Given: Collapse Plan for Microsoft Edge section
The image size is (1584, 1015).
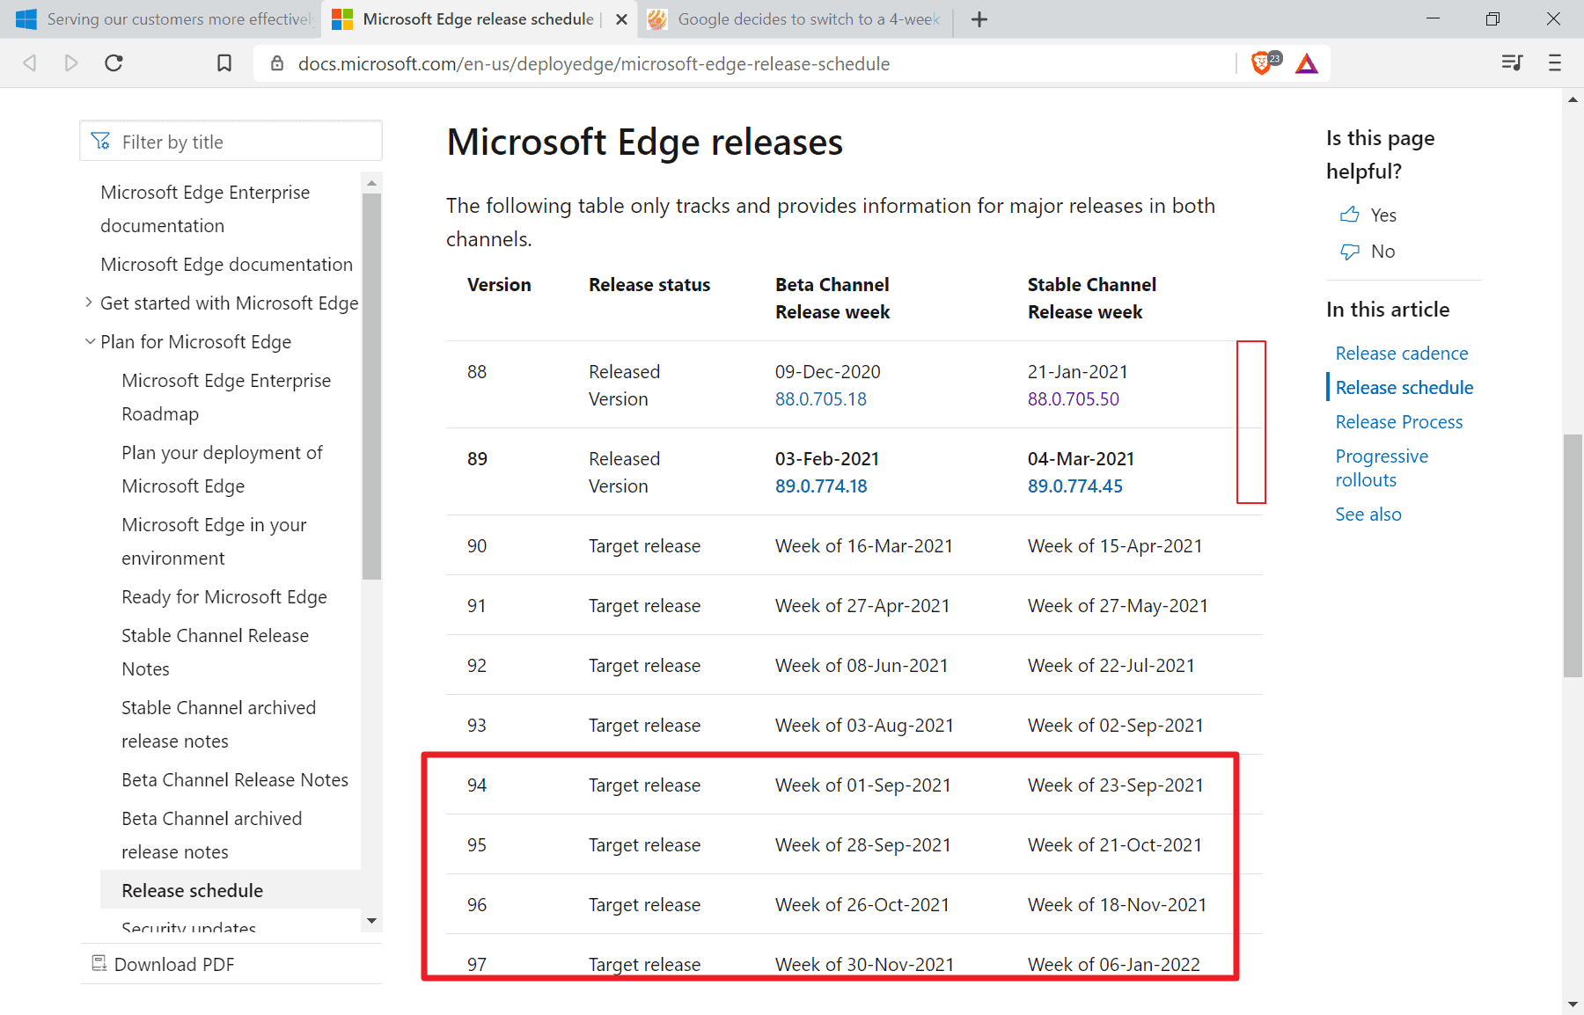Looking at the screenshot, I should [89, 341].
